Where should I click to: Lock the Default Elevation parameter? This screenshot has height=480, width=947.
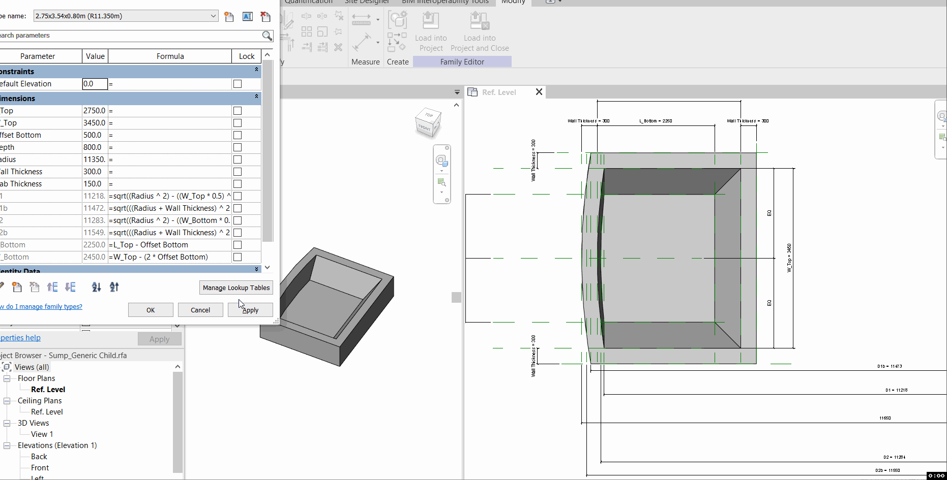tap(238, 83)
